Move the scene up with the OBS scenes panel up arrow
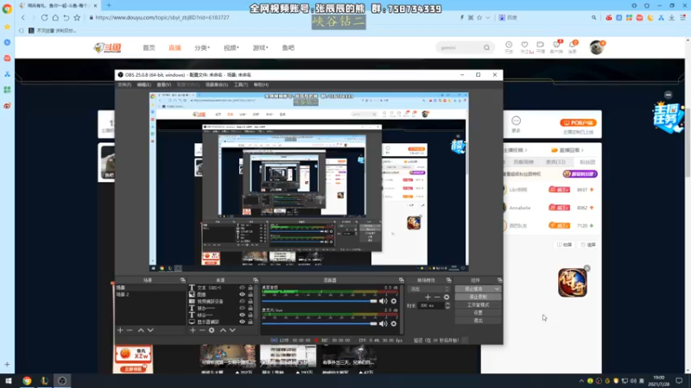The height and width of the screenshot is (388, 691). click(141, 330)
